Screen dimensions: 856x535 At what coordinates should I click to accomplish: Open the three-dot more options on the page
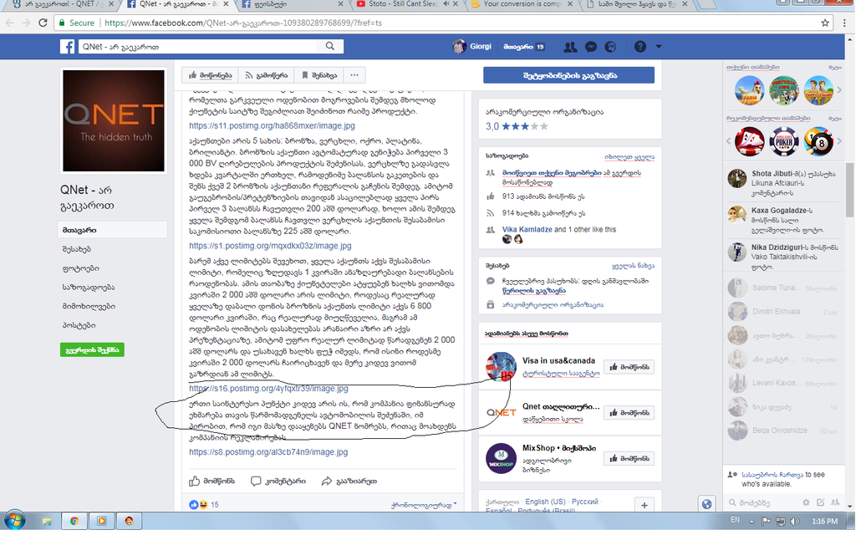click(x=354, y=75)
